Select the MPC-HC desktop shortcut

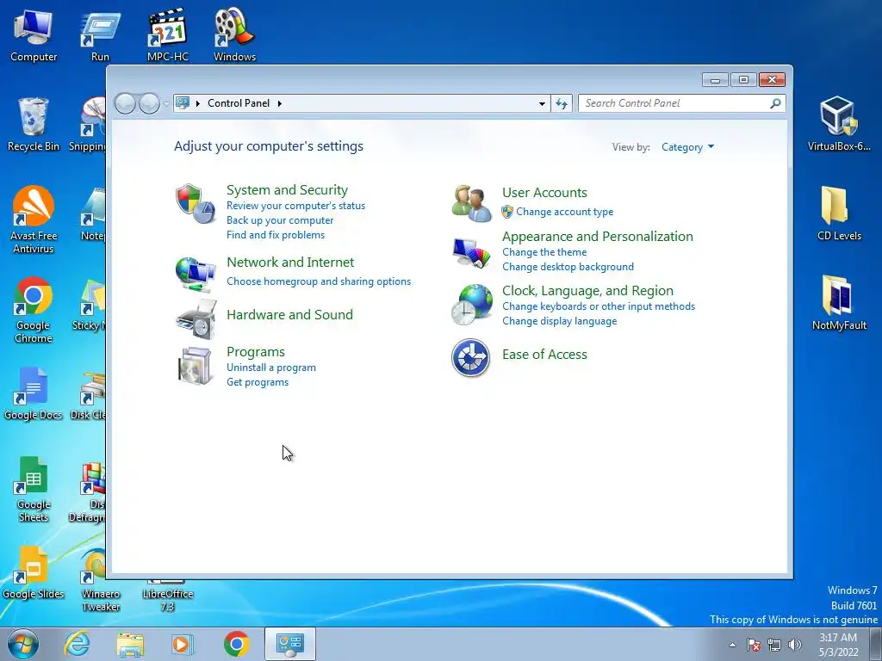[168, 35]
